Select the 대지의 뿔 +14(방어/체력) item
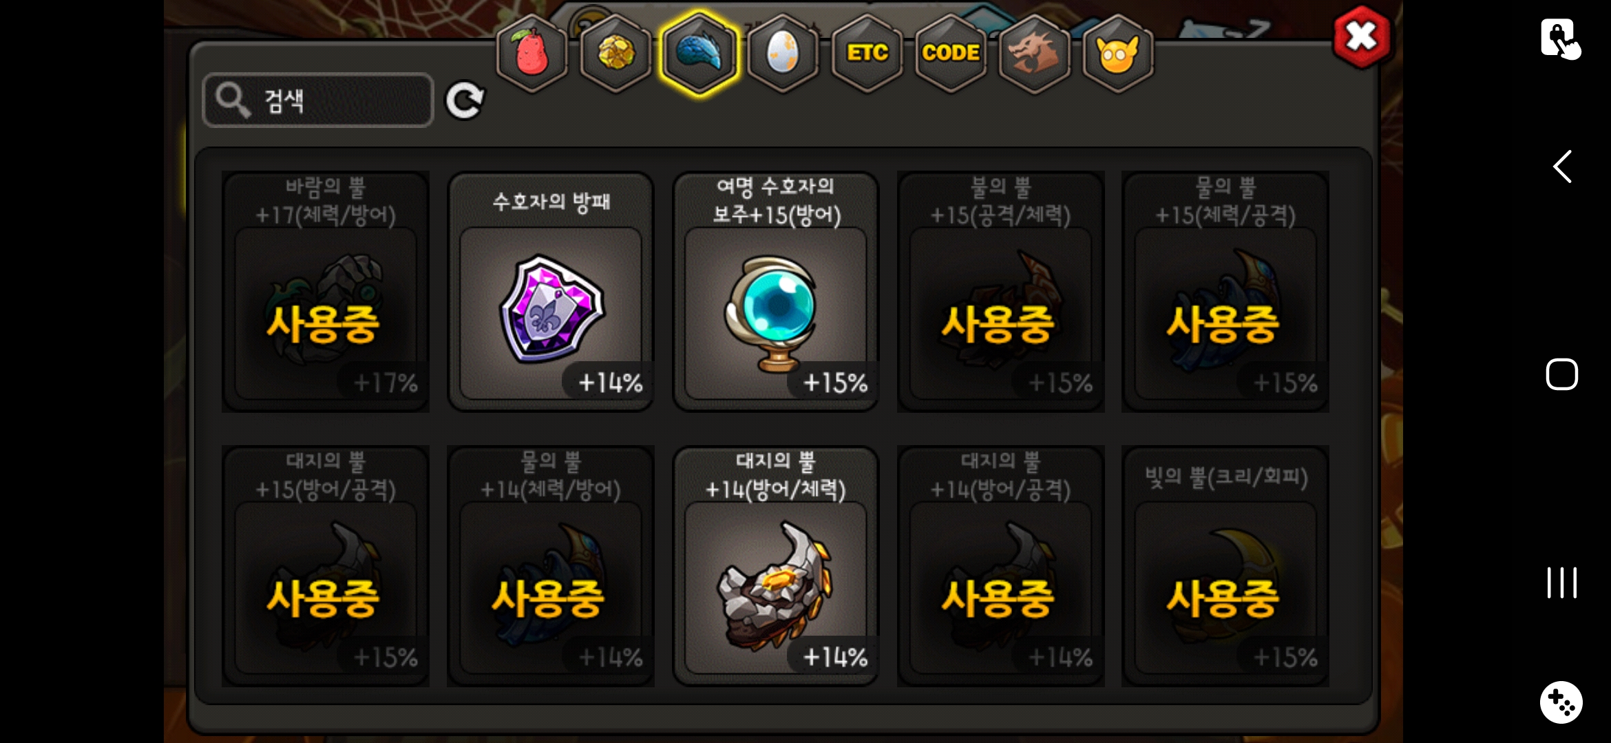This screenshot has width=1611, height=743. click(x=776, y=566)
